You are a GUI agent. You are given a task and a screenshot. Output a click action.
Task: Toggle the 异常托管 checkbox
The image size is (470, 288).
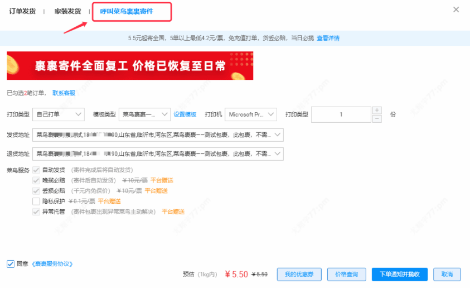[36, 212]
